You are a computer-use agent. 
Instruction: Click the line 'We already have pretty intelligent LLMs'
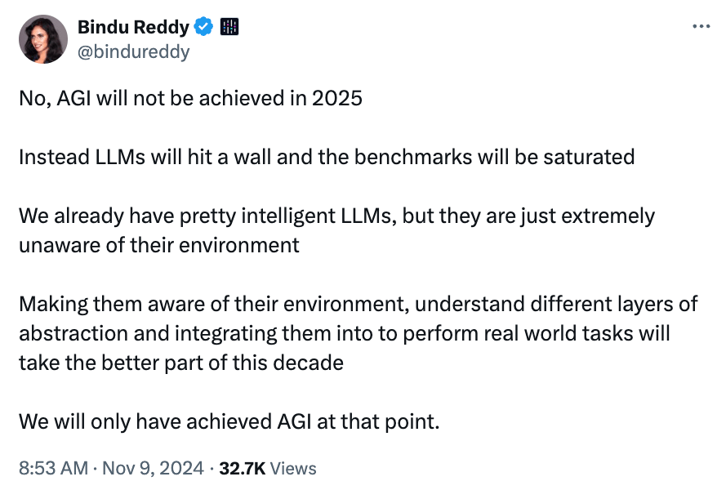[x=336, y=216]
